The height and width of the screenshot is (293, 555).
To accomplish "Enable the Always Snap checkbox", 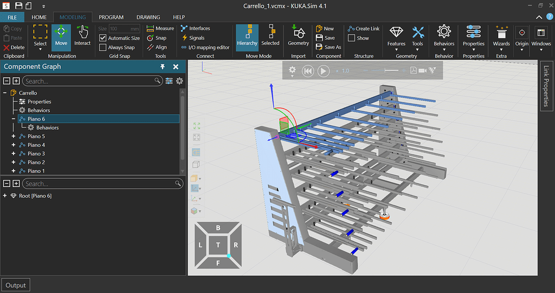I will point(103,48).
